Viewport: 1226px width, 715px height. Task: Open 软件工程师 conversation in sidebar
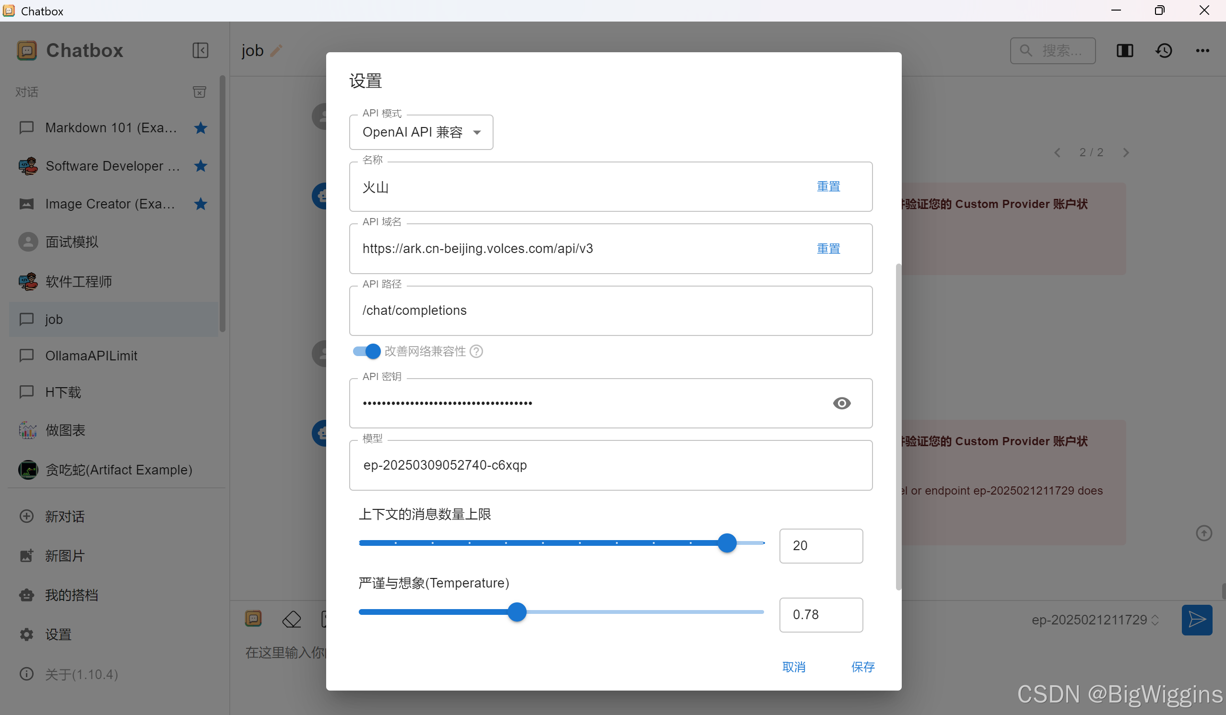pos(78,281)
